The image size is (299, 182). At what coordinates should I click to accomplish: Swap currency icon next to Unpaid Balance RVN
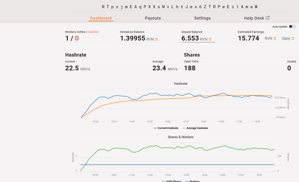[x=210, y=39]
